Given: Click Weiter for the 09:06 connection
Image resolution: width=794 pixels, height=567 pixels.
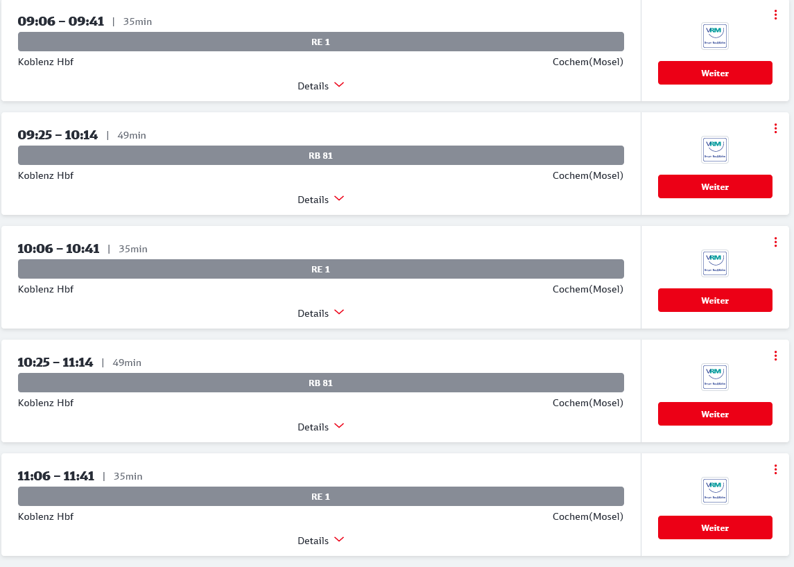Looking at the screenshot, I should [x=715, y=73].
